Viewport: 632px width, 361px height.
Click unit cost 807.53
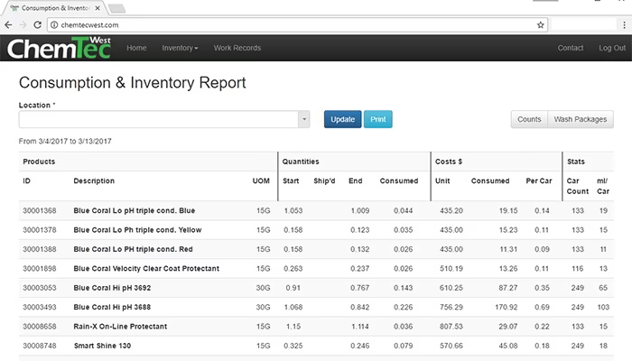tap(451, 327)
